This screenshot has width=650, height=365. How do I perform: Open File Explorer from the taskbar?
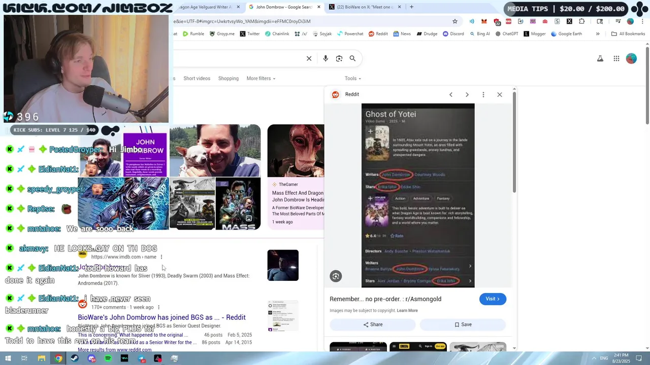[42, 358]
